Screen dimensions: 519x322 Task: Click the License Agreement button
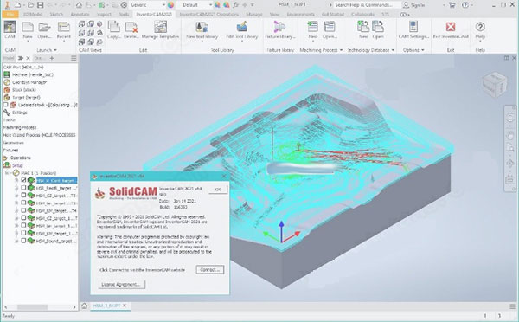click(x=121, y=284)
